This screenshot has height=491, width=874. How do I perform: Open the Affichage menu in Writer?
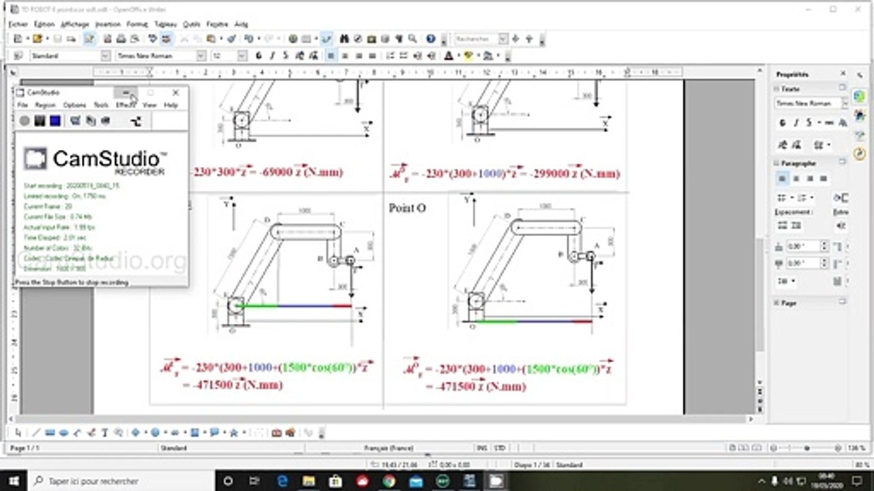[x=75, y=24]
